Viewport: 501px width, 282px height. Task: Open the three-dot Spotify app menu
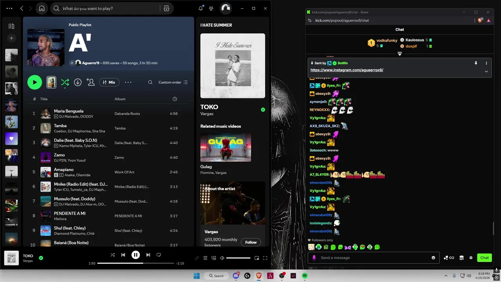tap(9, 8)
